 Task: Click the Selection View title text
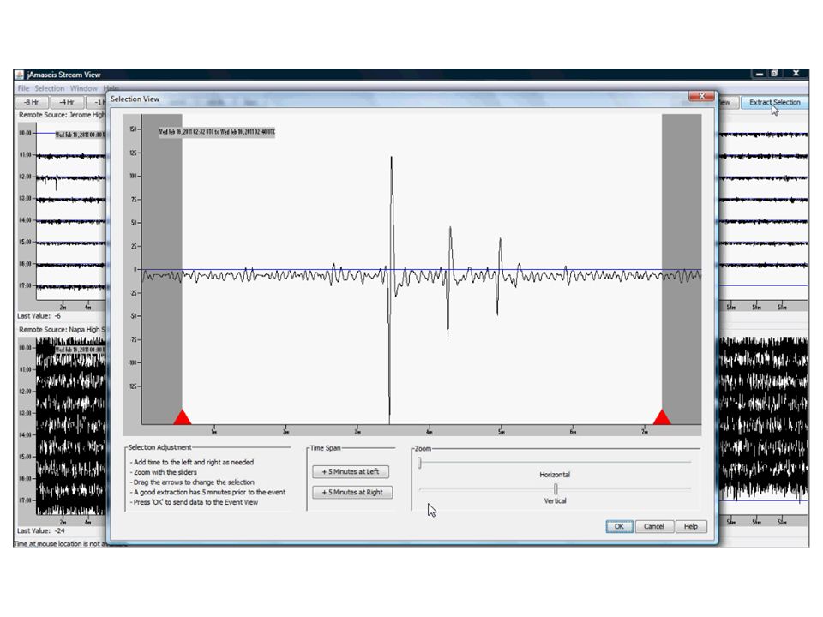click(x=135, y=99)
